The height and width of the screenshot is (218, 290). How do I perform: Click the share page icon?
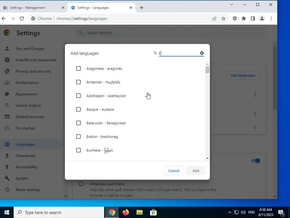(214, 18)
